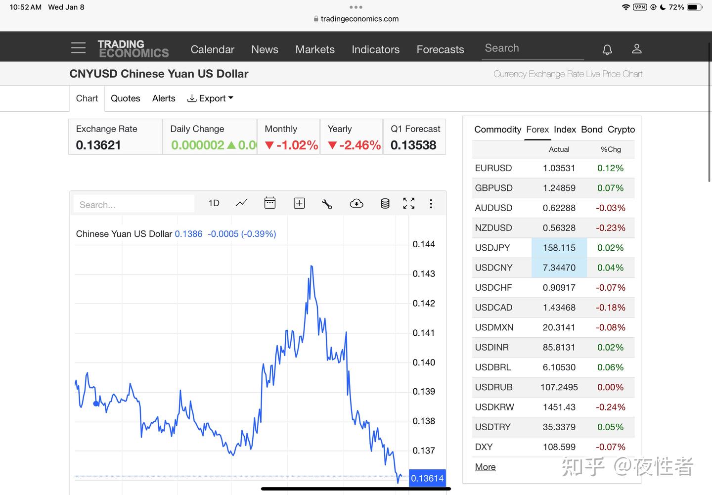The width and height of the screenshot is (712, 495).
Task: Open the DXY quote link
Action: [x=484, y=447]
